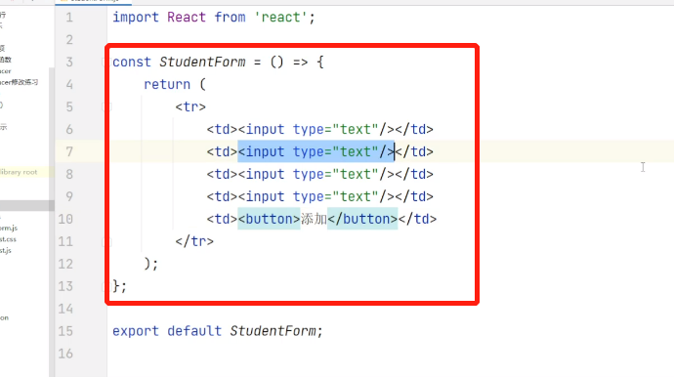The width and height of the screenshot is (674, 377).
Task: Click the 添加 button label text
Action: pos(314,219)
